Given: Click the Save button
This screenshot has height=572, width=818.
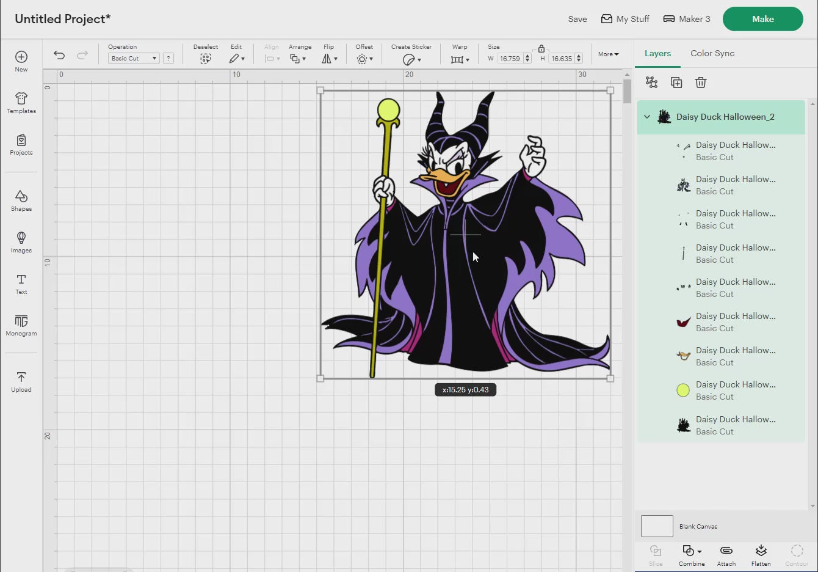Looking at the screenshot, I should pyautogui.click(x=577, y=19).
